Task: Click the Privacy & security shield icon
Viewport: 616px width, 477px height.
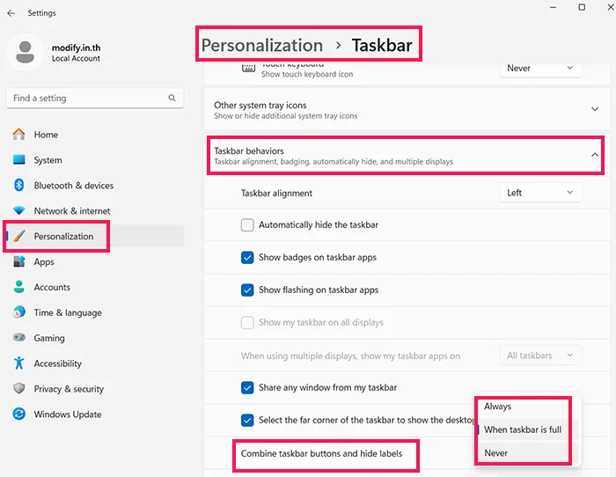Action: tap(18, 389)
